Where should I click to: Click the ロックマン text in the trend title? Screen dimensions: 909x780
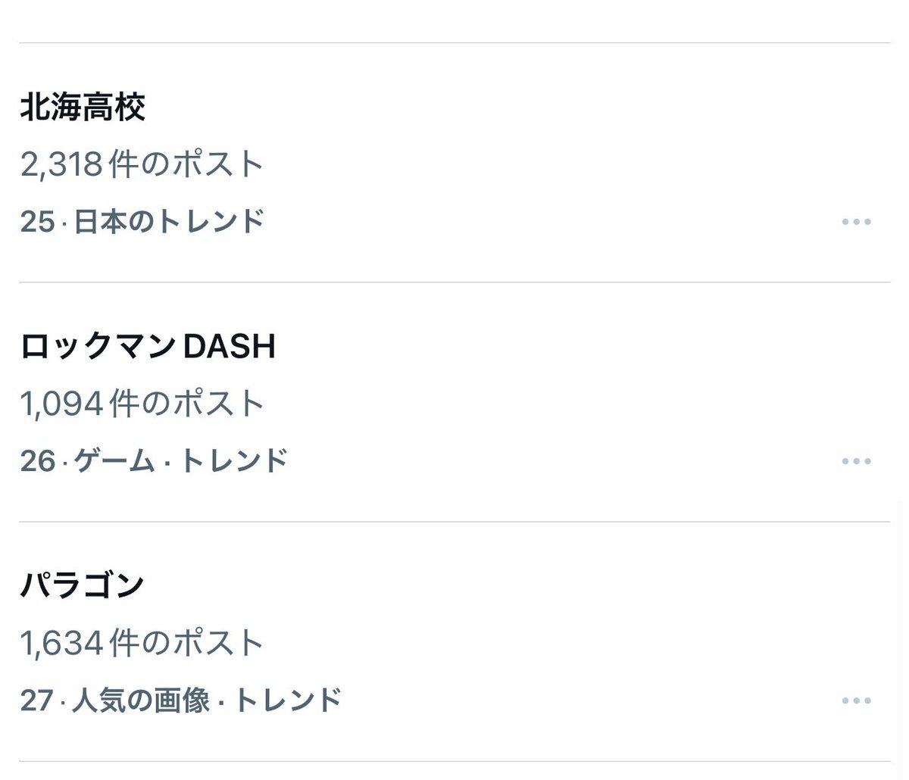(x=96, y=347)
